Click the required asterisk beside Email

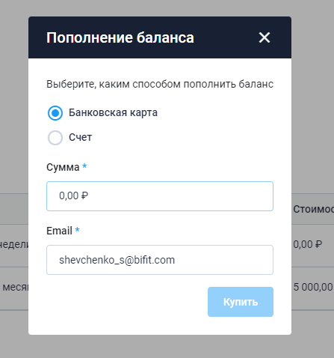coord(77,229)
